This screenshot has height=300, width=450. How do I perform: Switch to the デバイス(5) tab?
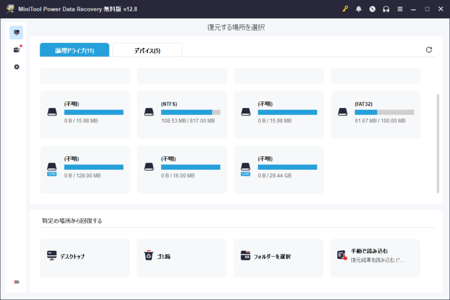click(147, 50)
